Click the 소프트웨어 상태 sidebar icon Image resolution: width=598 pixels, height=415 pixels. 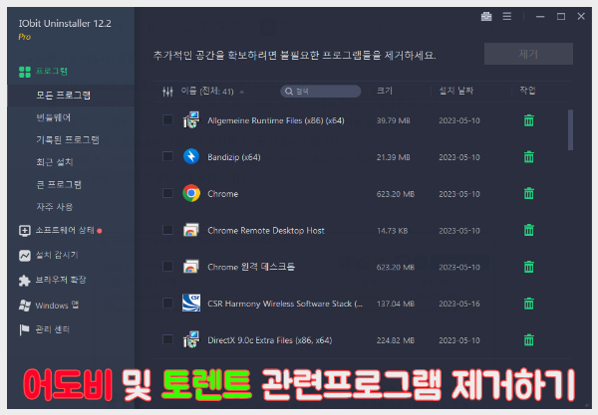point(24,231)
